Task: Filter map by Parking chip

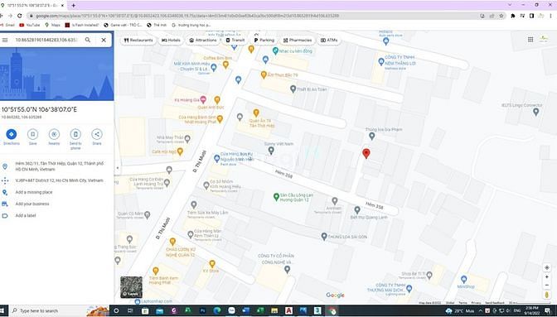Action: point(264,40)
